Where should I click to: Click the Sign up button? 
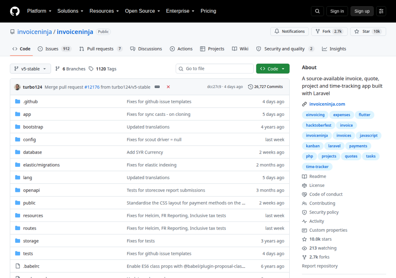(x=362, y=11)
